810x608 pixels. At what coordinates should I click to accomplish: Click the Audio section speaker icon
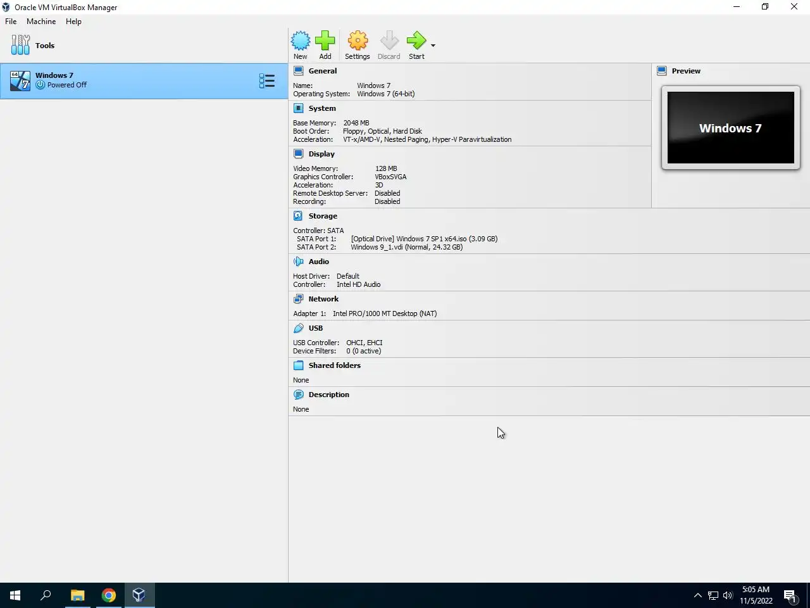click(299, 262)
